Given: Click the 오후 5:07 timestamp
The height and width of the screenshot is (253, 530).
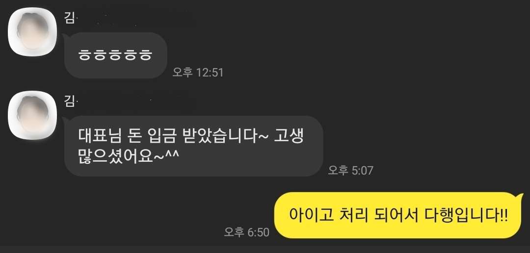Looking at the screenshot, I should click(x=351, y=170).
